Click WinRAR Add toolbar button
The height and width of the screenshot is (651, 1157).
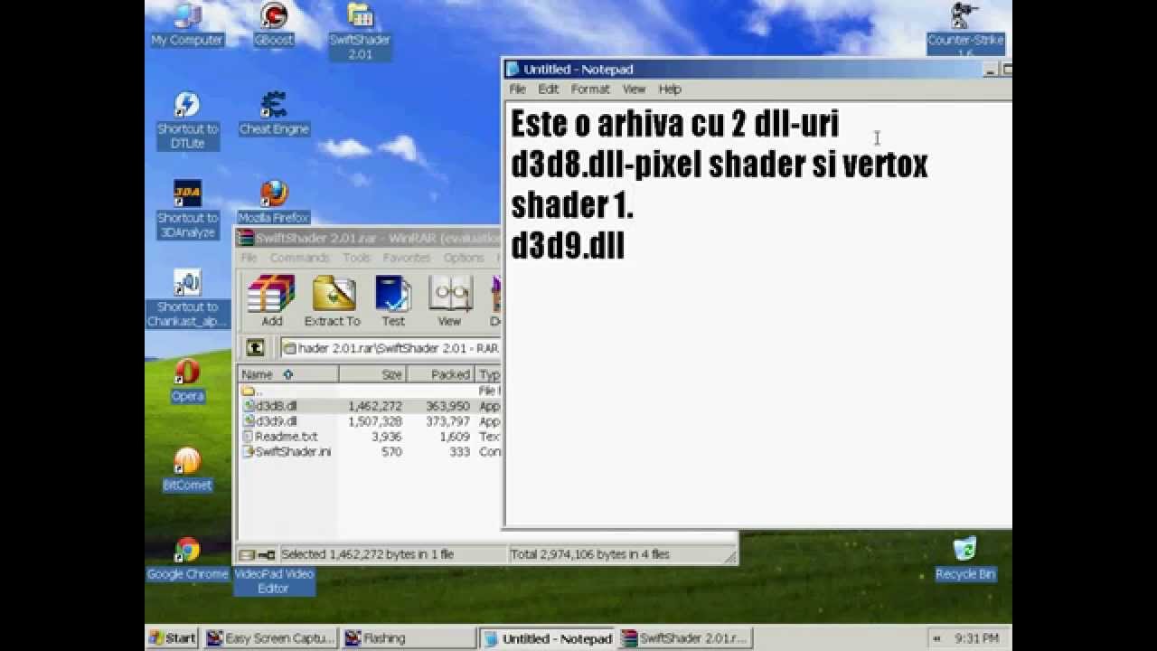coord(272,301)
